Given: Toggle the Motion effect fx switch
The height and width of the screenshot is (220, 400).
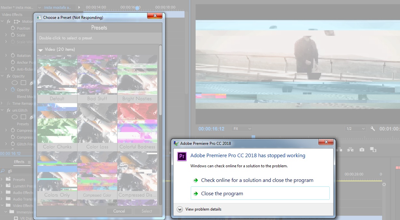Looking at the screenshot, I should point(9,21).
